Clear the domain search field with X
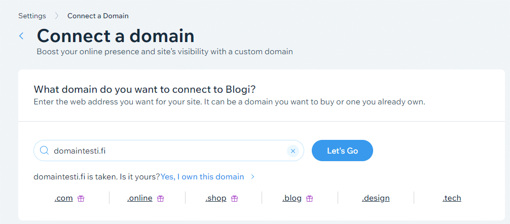510x224 pixels. click(x=293, y=151)
